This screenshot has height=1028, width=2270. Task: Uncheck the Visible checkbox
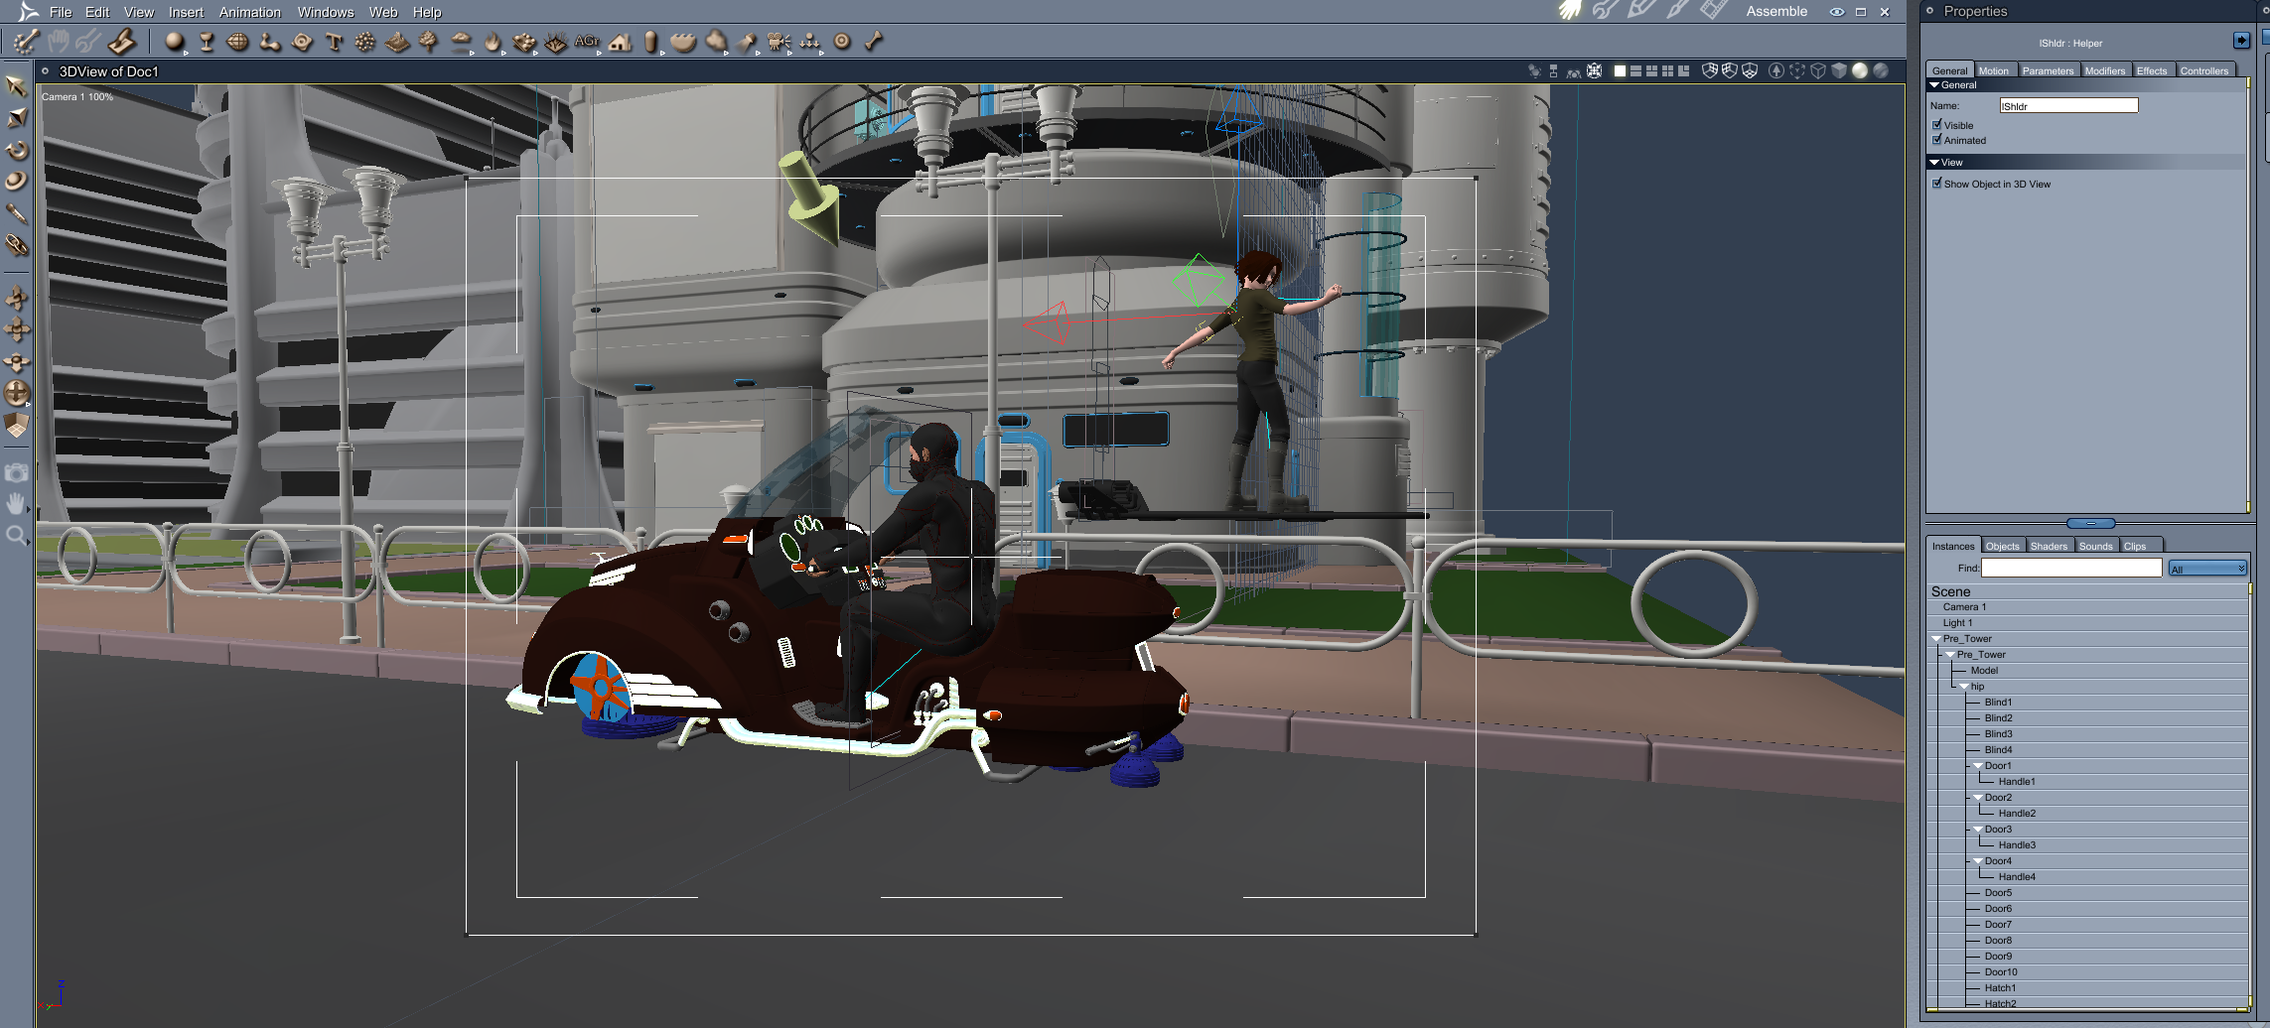pyautogui.click(x=1936, y=125)
